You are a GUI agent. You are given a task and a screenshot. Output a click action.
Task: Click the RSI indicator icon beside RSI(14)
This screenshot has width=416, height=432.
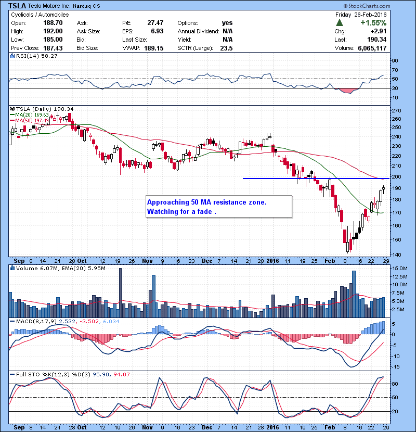12,56
